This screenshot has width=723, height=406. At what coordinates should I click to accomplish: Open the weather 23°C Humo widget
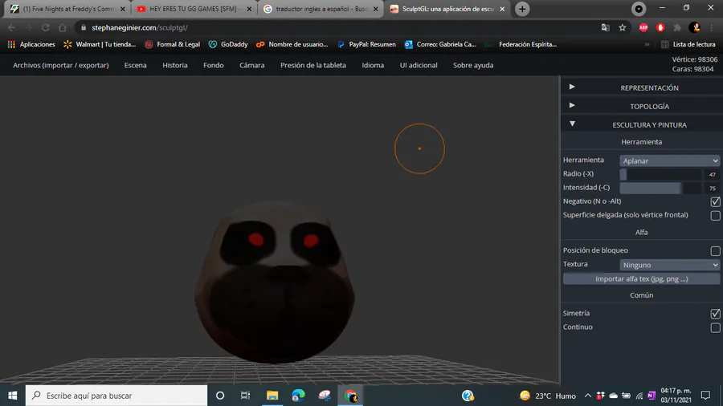[548, 396]
